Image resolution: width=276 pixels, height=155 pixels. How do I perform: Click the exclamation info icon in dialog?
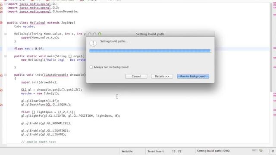(x=93, y=43)
